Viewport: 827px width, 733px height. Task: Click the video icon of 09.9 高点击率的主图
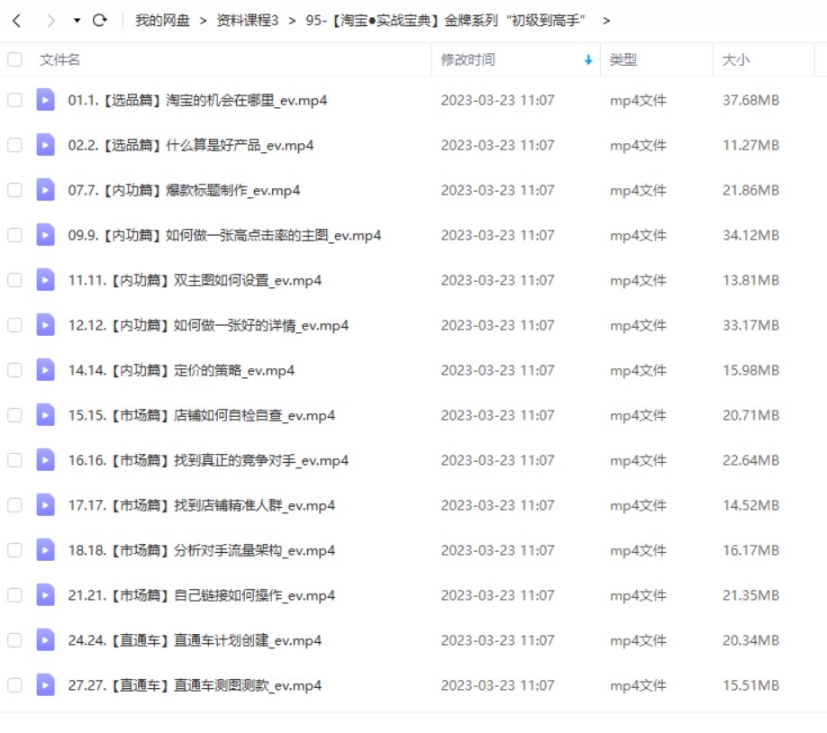(x=45, y=235)
